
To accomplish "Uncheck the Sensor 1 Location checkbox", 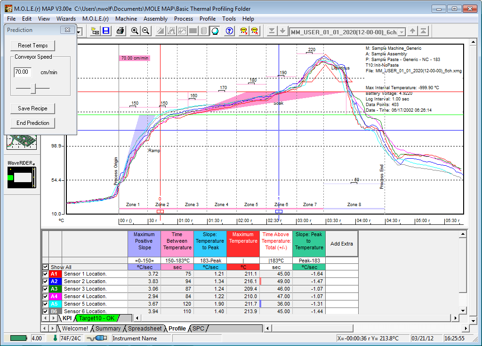I will click(x=46, y=274).
